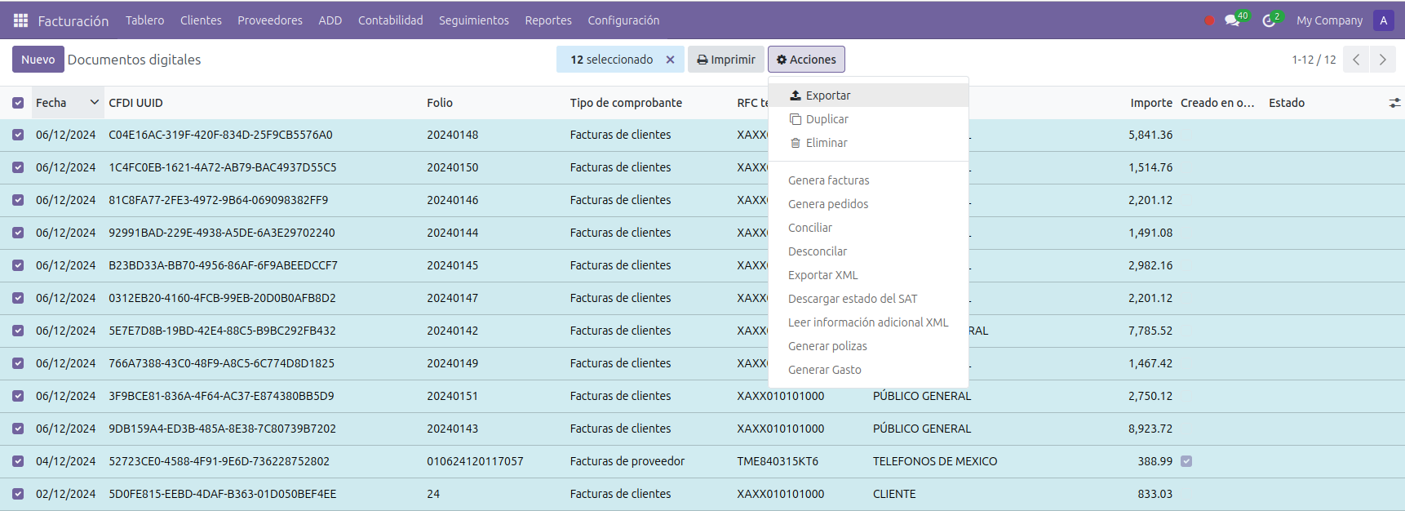Click the Imprimir button
Viewport: 1405px width, 511px height.
click(725, 60)
